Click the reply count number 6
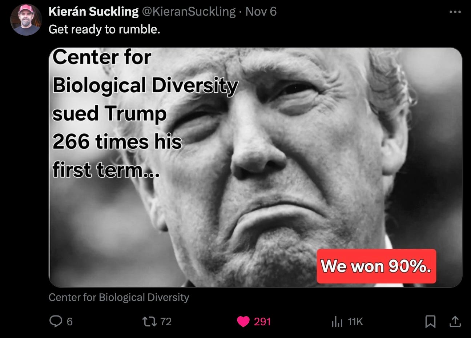The width and height of the screenshot is (471, 338). pyautogui.click(x=70, y=322)
